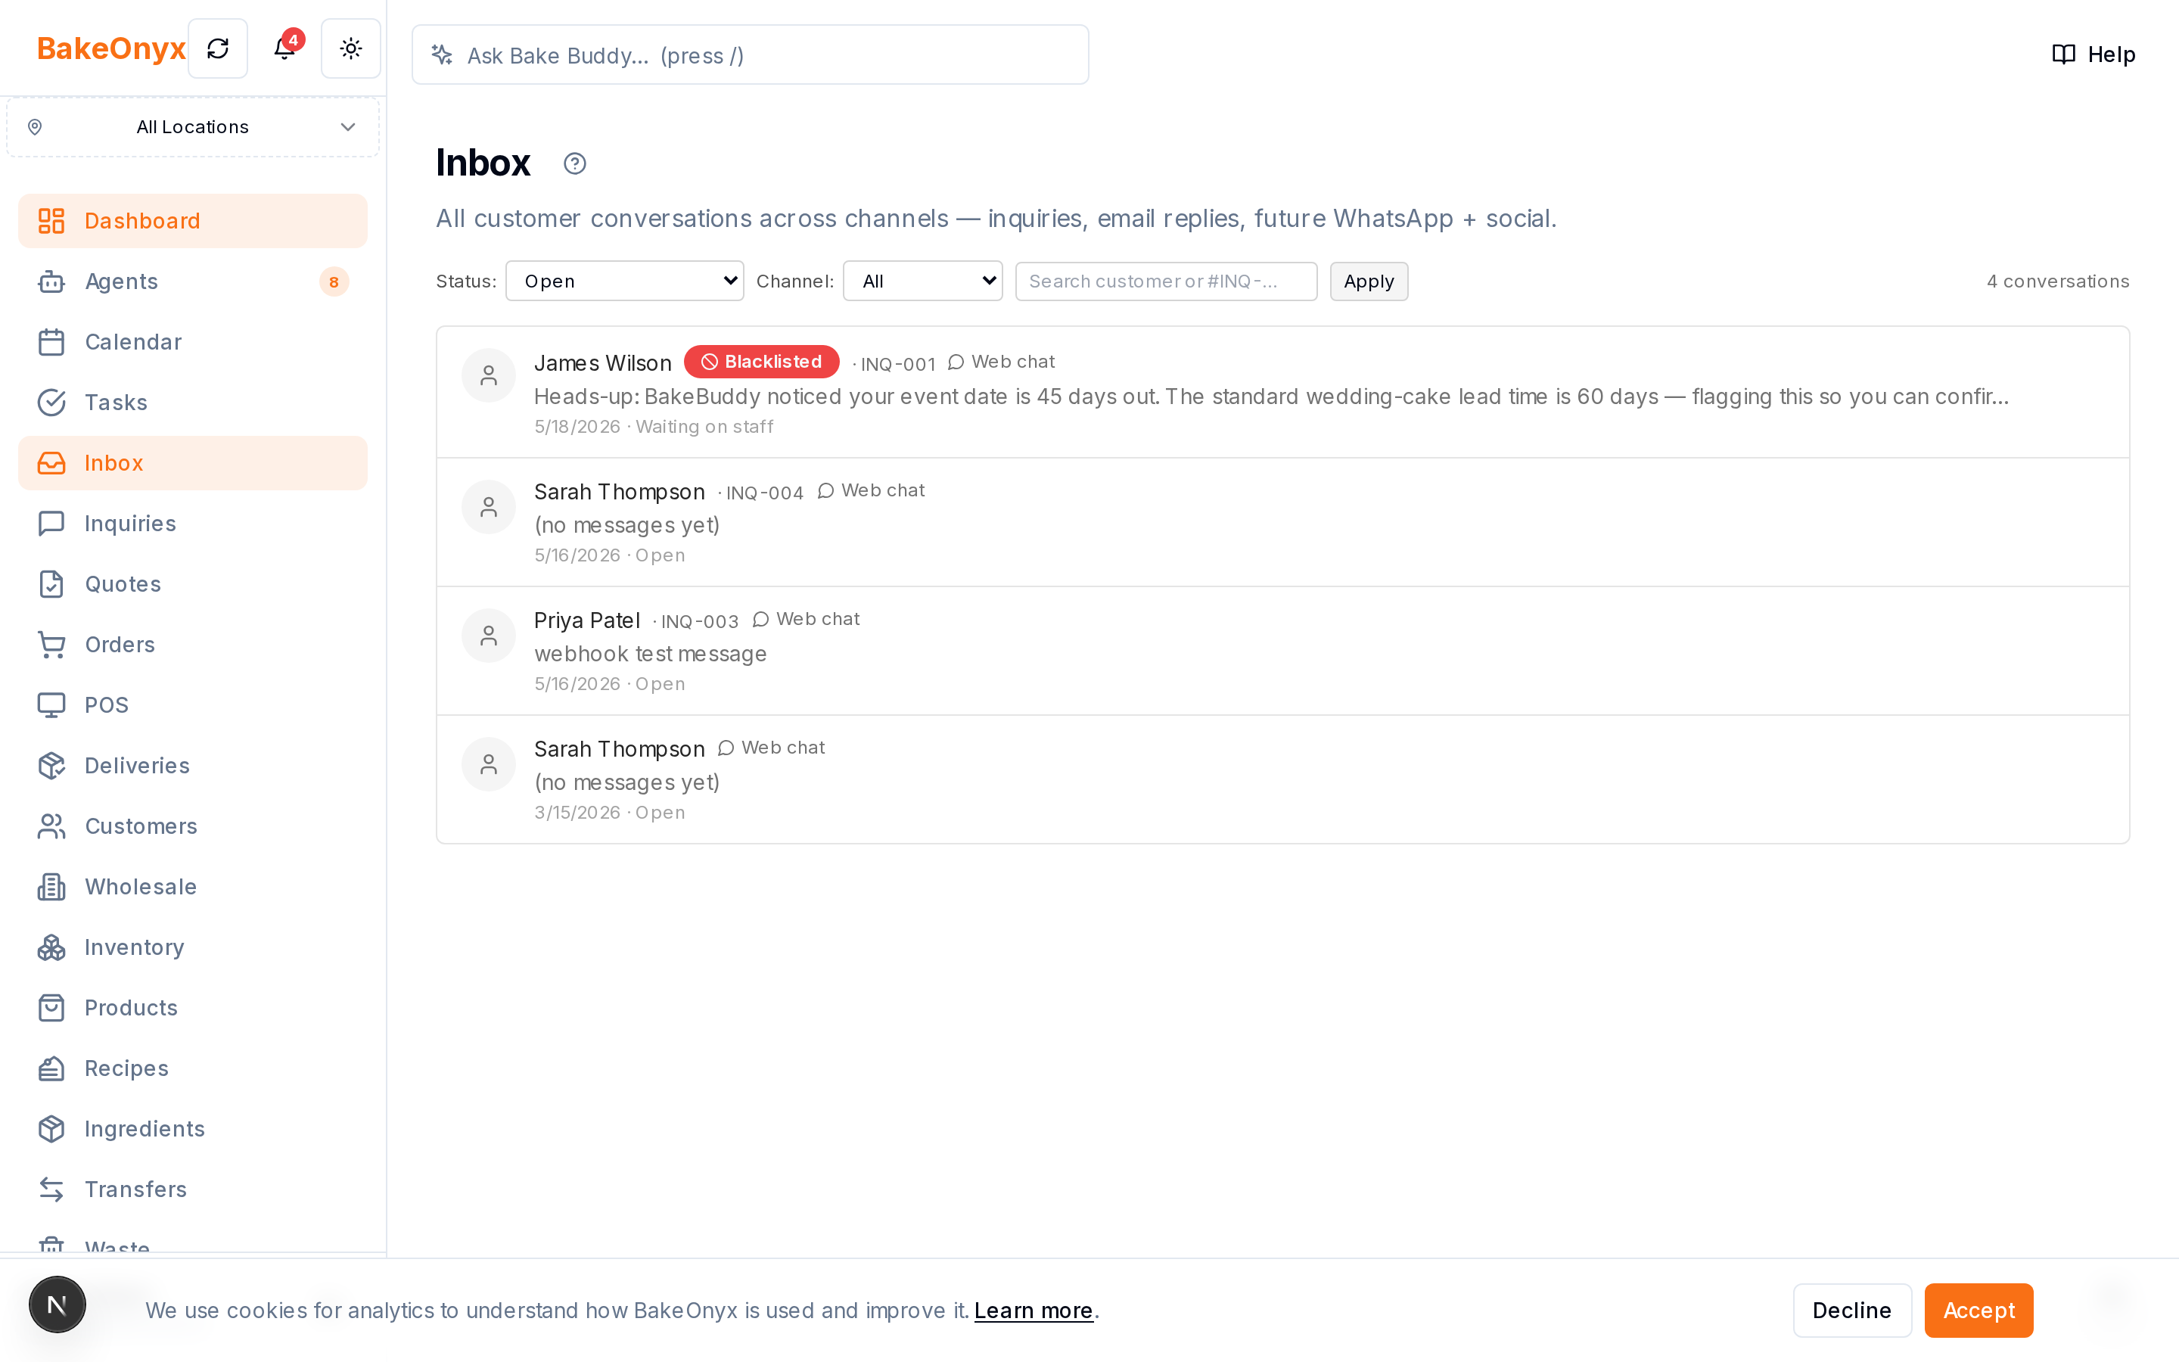Screen dimensions: 2179x1362
Task: Expand the Channel filter dropdown
Action: coord(923,281)
